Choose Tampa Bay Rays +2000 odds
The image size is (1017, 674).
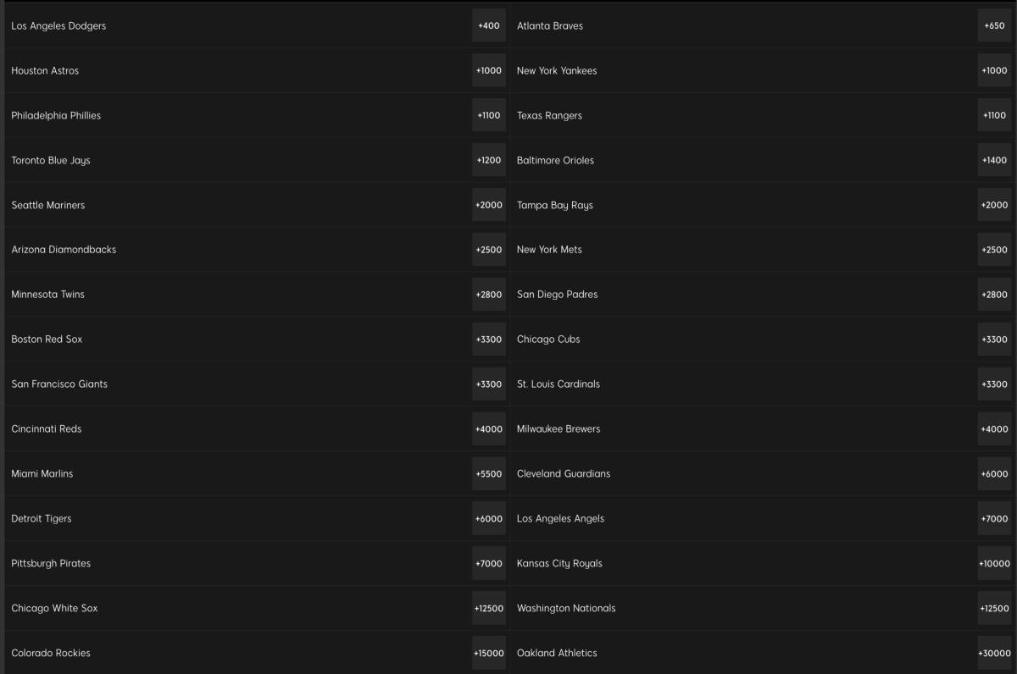995,206
